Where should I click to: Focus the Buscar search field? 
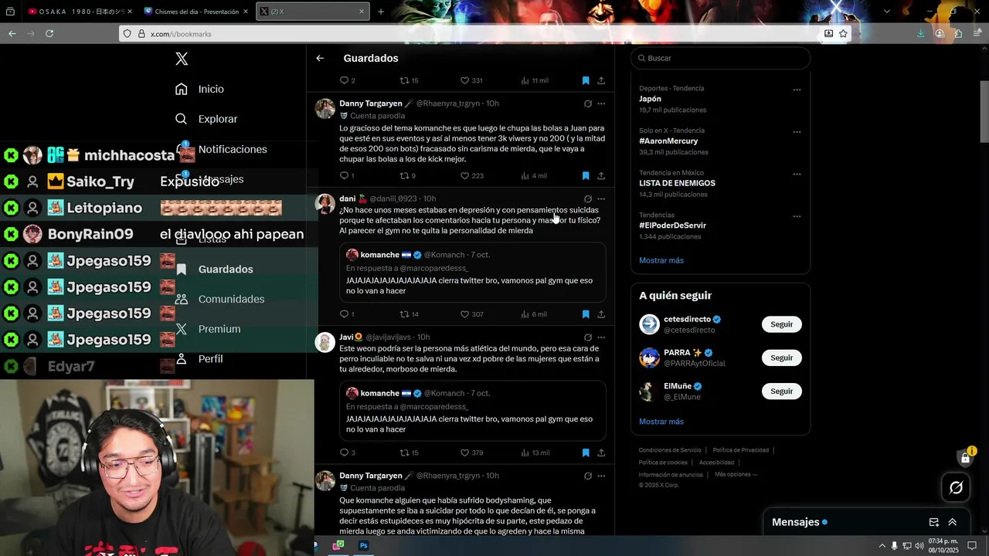[x=720, y=58]
